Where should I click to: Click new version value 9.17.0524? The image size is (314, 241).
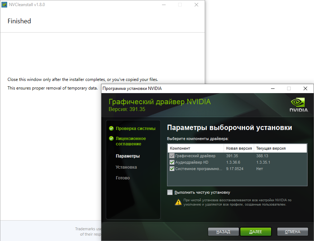pyautogui.click(x=235, y=169)
